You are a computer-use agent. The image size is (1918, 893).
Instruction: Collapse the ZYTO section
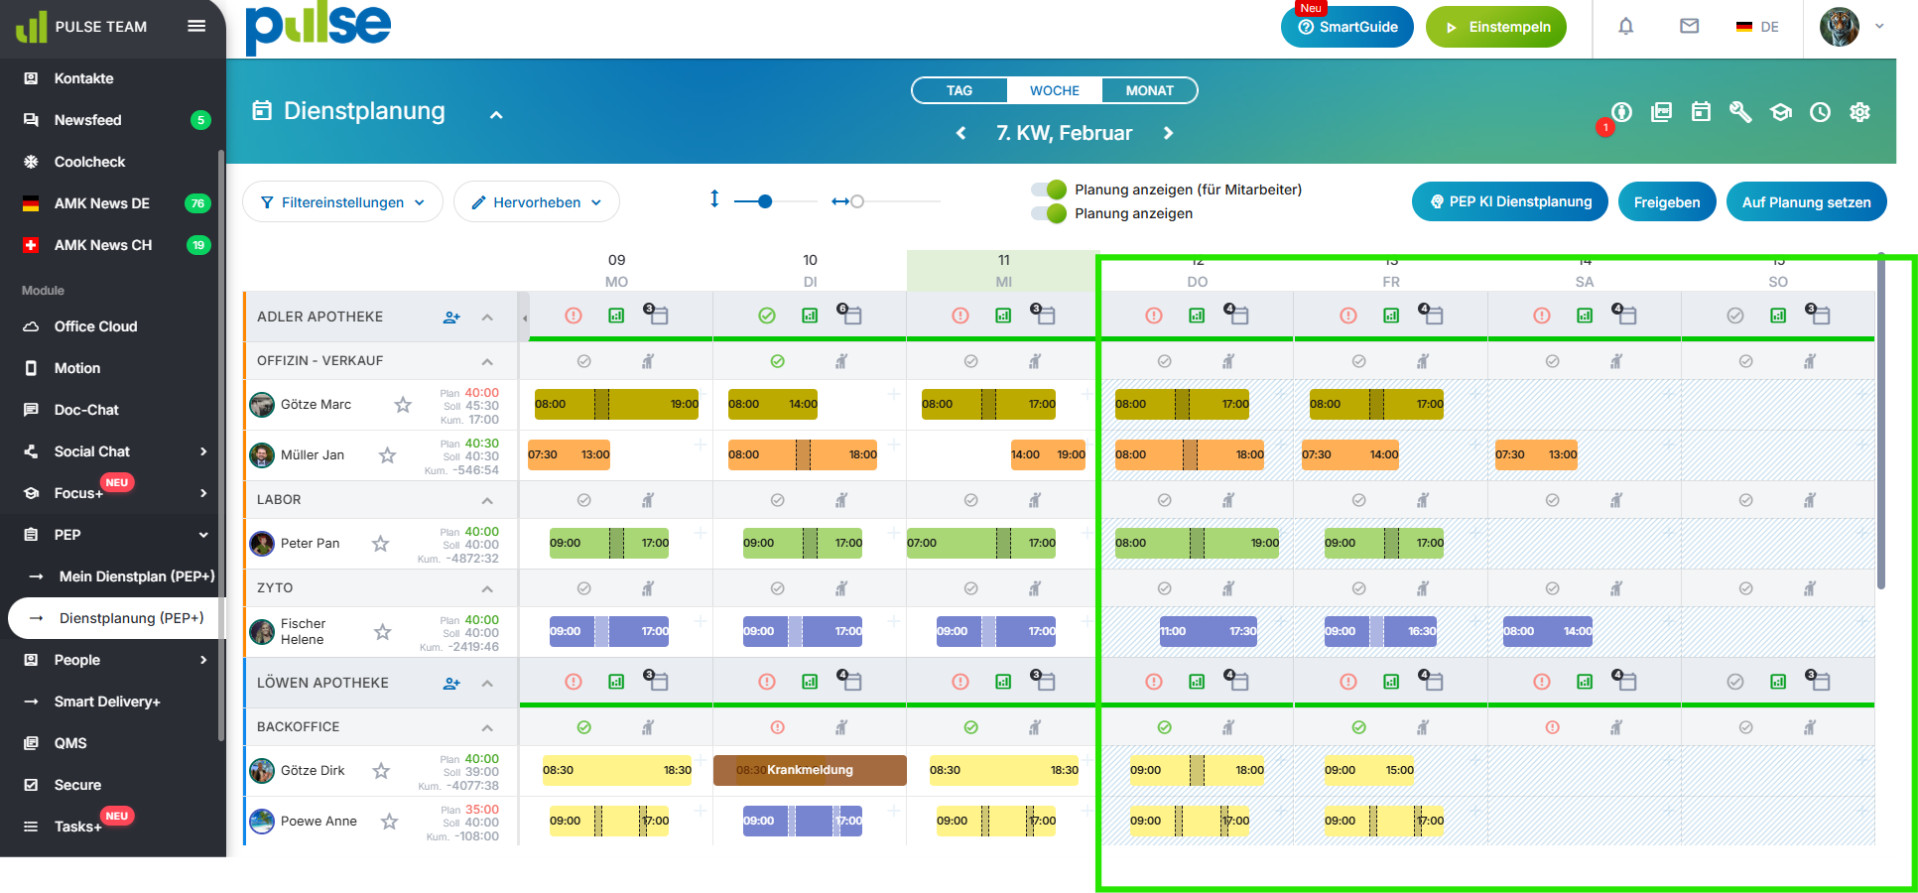point(487,588)
